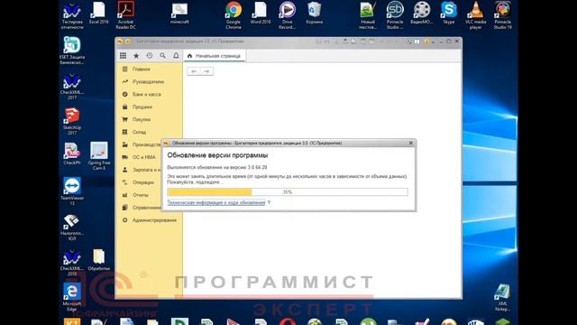Screen dimensions: 577x325
Task: Open the Drive Record desktop shortcut
Action: tap(288, 15)
